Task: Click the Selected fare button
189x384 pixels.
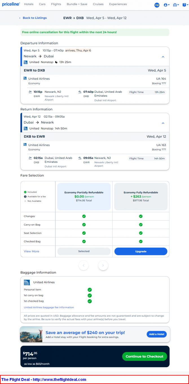Action: (x=84, y=251)
